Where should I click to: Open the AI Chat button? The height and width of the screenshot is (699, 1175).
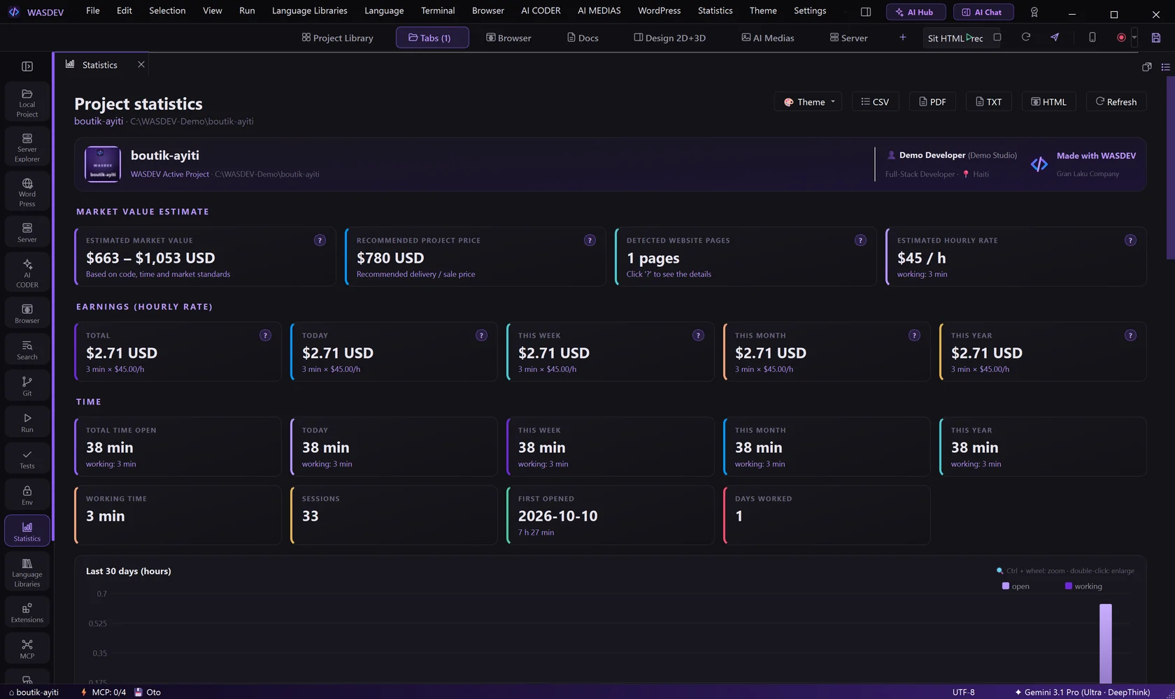pos(983,12)
